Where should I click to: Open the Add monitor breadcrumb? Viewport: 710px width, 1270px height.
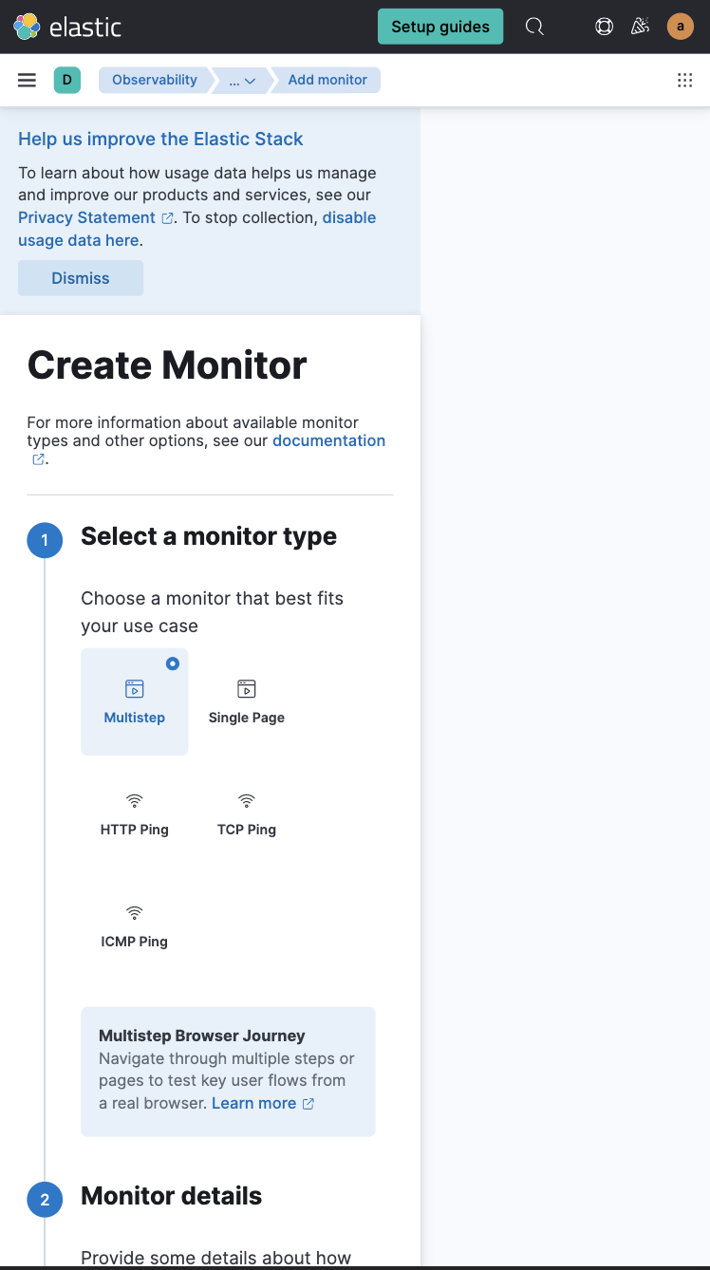[x=327, y=80]
